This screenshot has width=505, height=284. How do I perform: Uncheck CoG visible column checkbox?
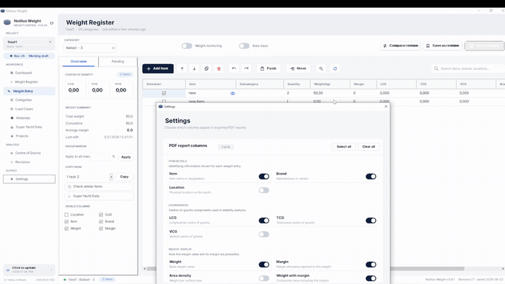tap(101, 215)
